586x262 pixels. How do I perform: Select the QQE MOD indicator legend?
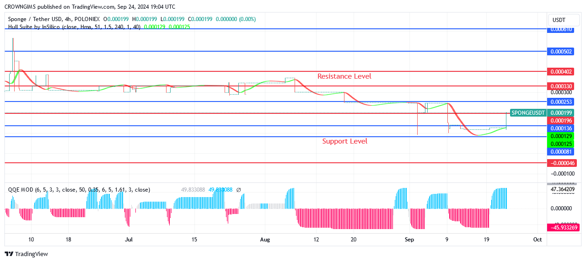[79, 189]
